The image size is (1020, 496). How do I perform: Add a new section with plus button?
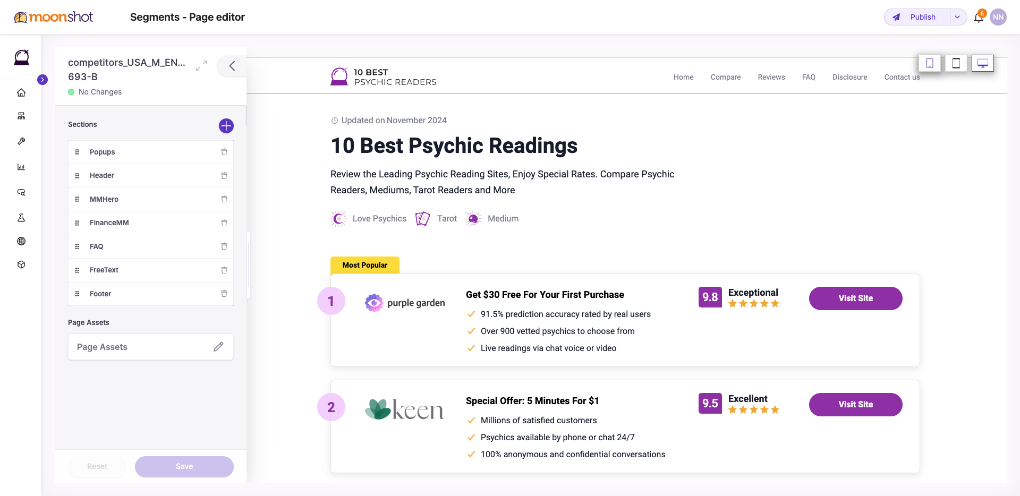[226, 126]
